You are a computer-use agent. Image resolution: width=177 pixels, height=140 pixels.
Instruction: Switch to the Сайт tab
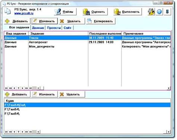68,28
